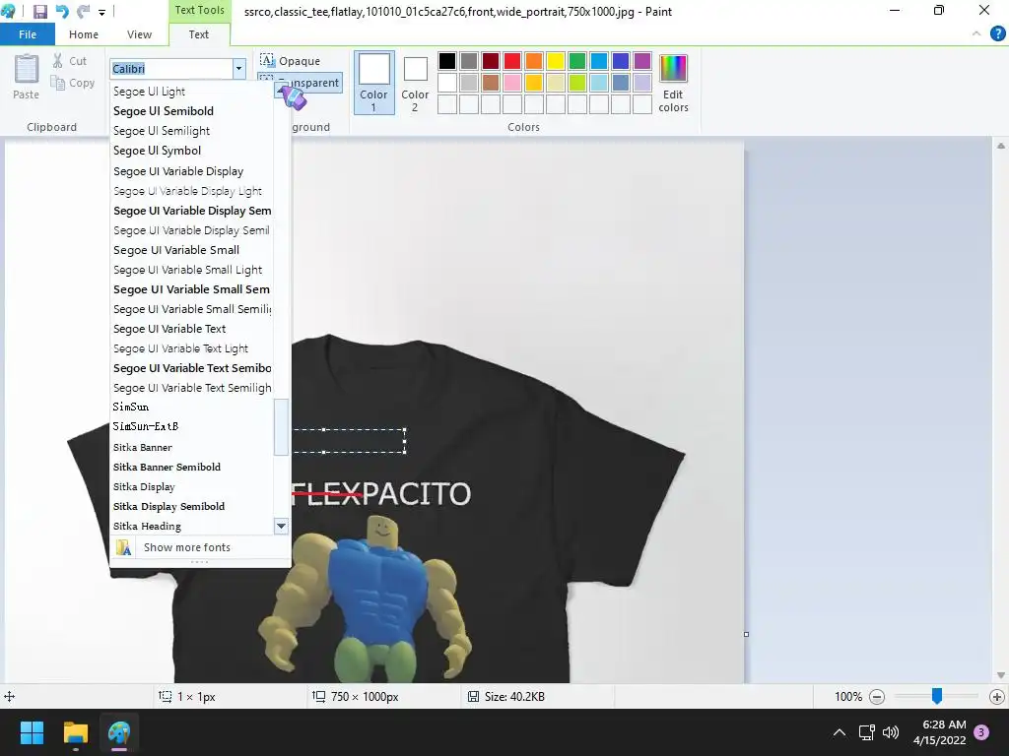Click the Copy command
Screen dimensions: 1009x756
click(73, 83)
